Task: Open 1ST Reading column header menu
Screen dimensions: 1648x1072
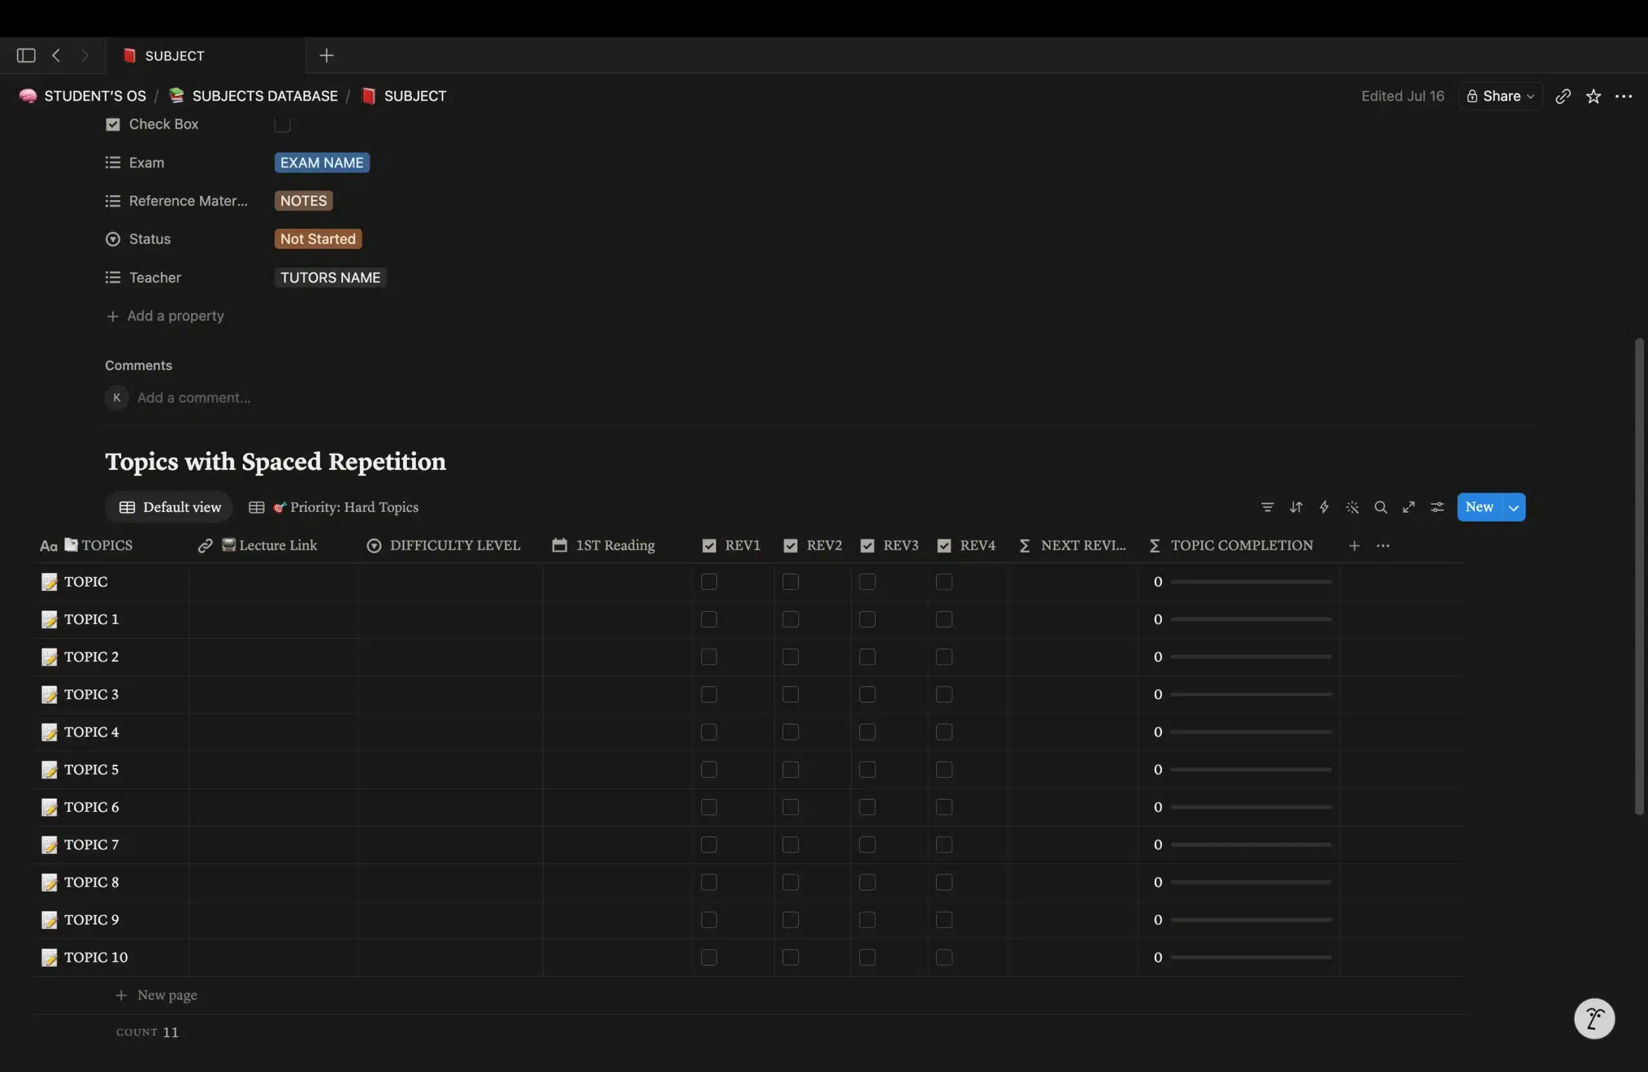Action: (616, 546)
